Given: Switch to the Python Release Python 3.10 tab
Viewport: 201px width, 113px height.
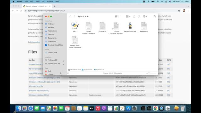Looking at the screenshot, I should click(37, 6).
